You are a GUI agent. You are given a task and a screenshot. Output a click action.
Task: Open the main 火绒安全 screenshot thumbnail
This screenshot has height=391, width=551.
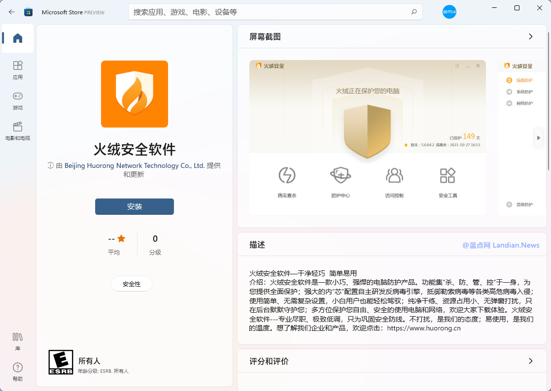coord(367,137)
